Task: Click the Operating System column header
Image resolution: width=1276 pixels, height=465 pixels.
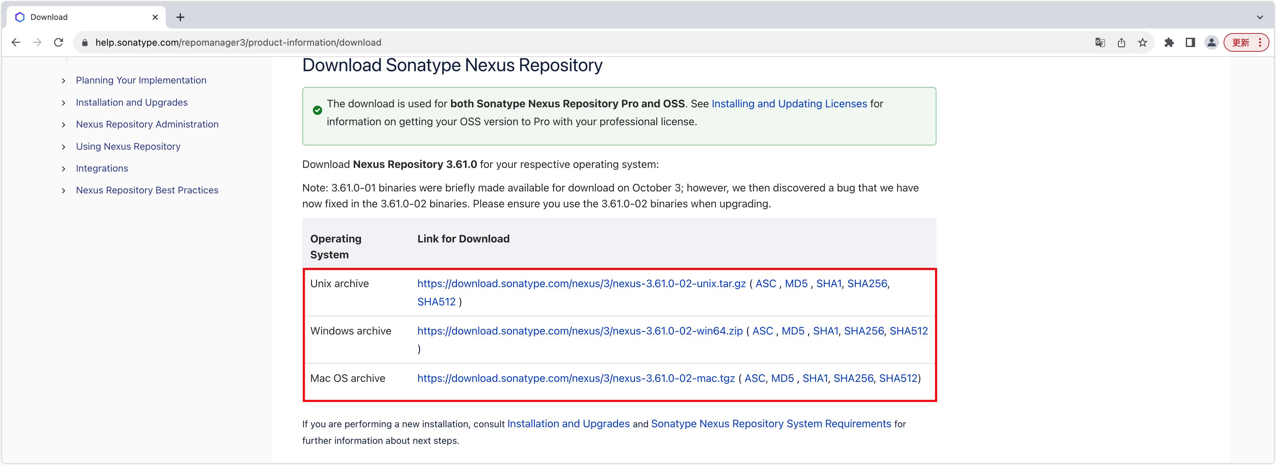Action: (336, 247)
